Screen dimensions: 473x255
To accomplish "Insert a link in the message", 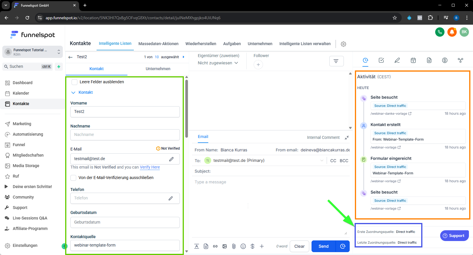I will (215, 246).
